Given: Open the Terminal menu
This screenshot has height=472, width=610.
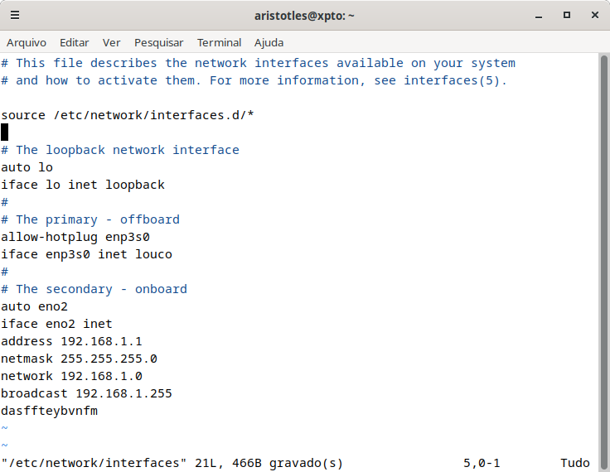Looking at the screenshot, I should (219, 42).
